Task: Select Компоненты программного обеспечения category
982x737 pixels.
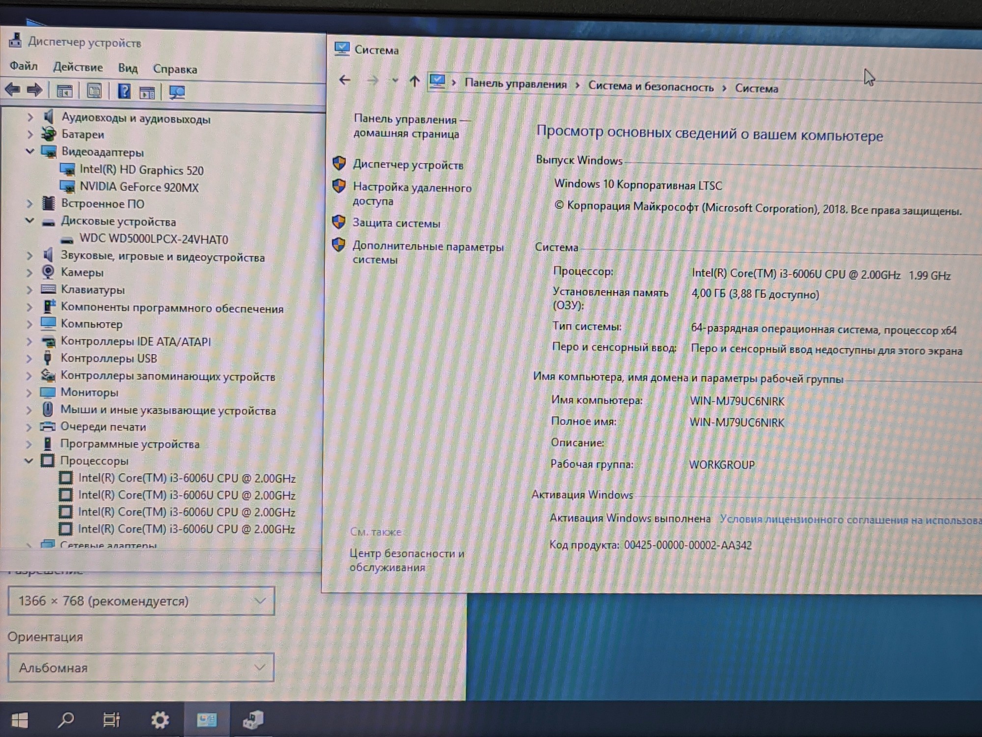Action: [x=172, y=309]
